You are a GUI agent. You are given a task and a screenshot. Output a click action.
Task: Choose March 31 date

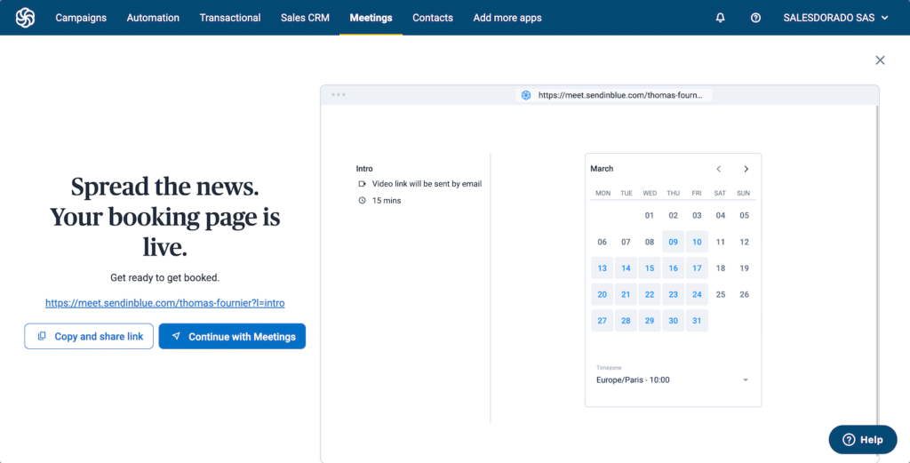click(x=697, y=320)
